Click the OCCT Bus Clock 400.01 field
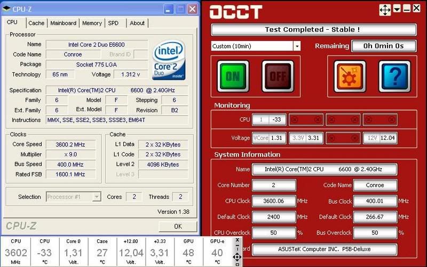The width and height of the screenshot is (427, 267). click(375, 201)
